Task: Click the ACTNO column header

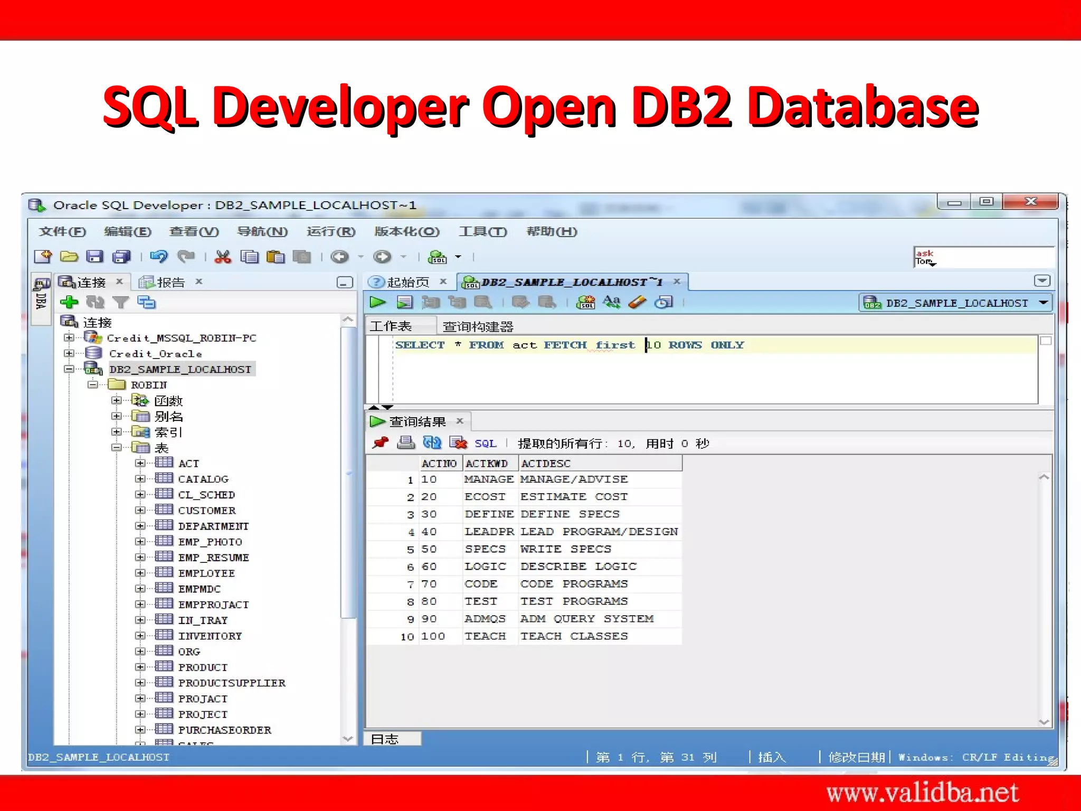Action: (439, 463)
